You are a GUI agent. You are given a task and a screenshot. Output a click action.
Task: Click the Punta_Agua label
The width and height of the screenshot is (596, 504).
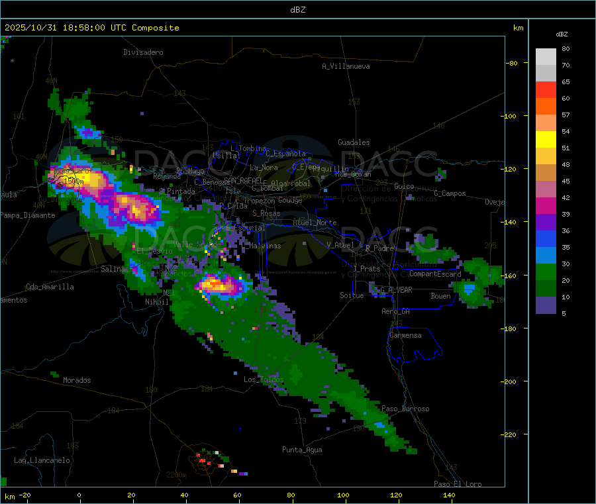(x=302, y=450)
